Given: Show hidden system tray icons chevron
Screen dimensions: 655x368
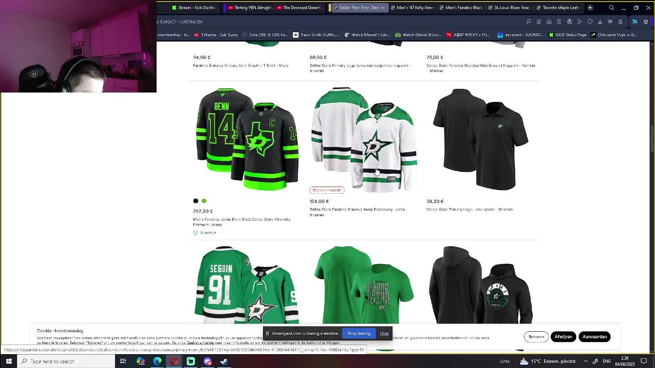Looking at the screenshot, I should coord(585,361).
